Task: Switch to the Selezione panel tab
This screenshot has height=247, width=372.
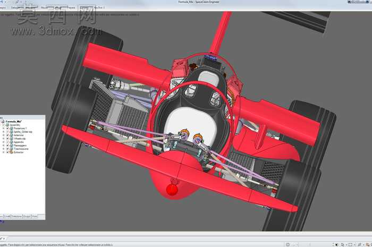Action: click(x=16, y=216)
